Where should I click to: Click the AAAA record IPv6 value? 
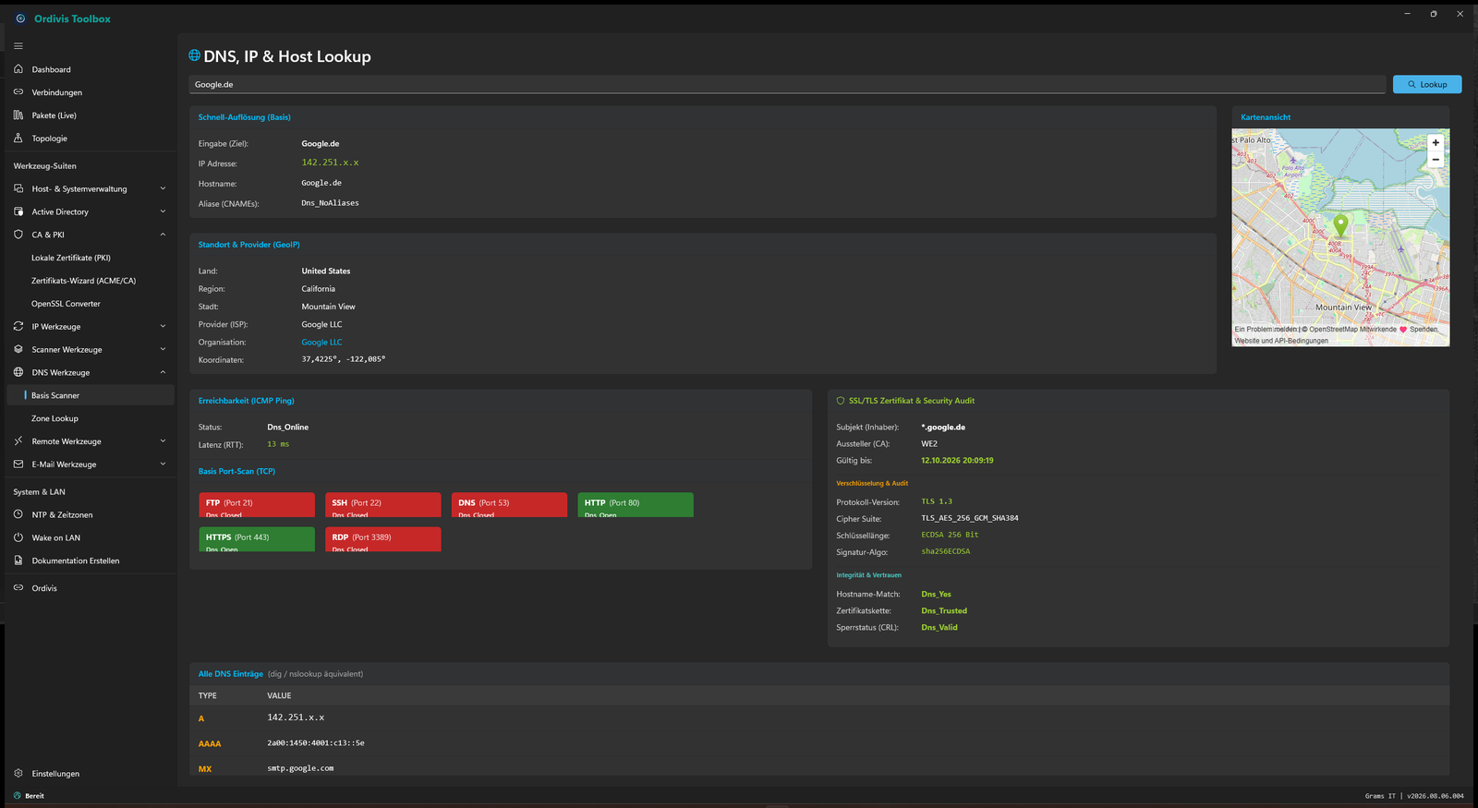316,743
